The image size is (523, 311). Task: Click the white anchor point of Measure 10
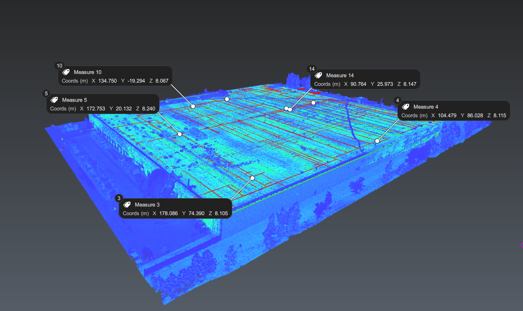pos(193,106)
